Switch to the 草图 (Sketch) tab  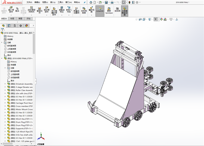(x=20, y=18)
